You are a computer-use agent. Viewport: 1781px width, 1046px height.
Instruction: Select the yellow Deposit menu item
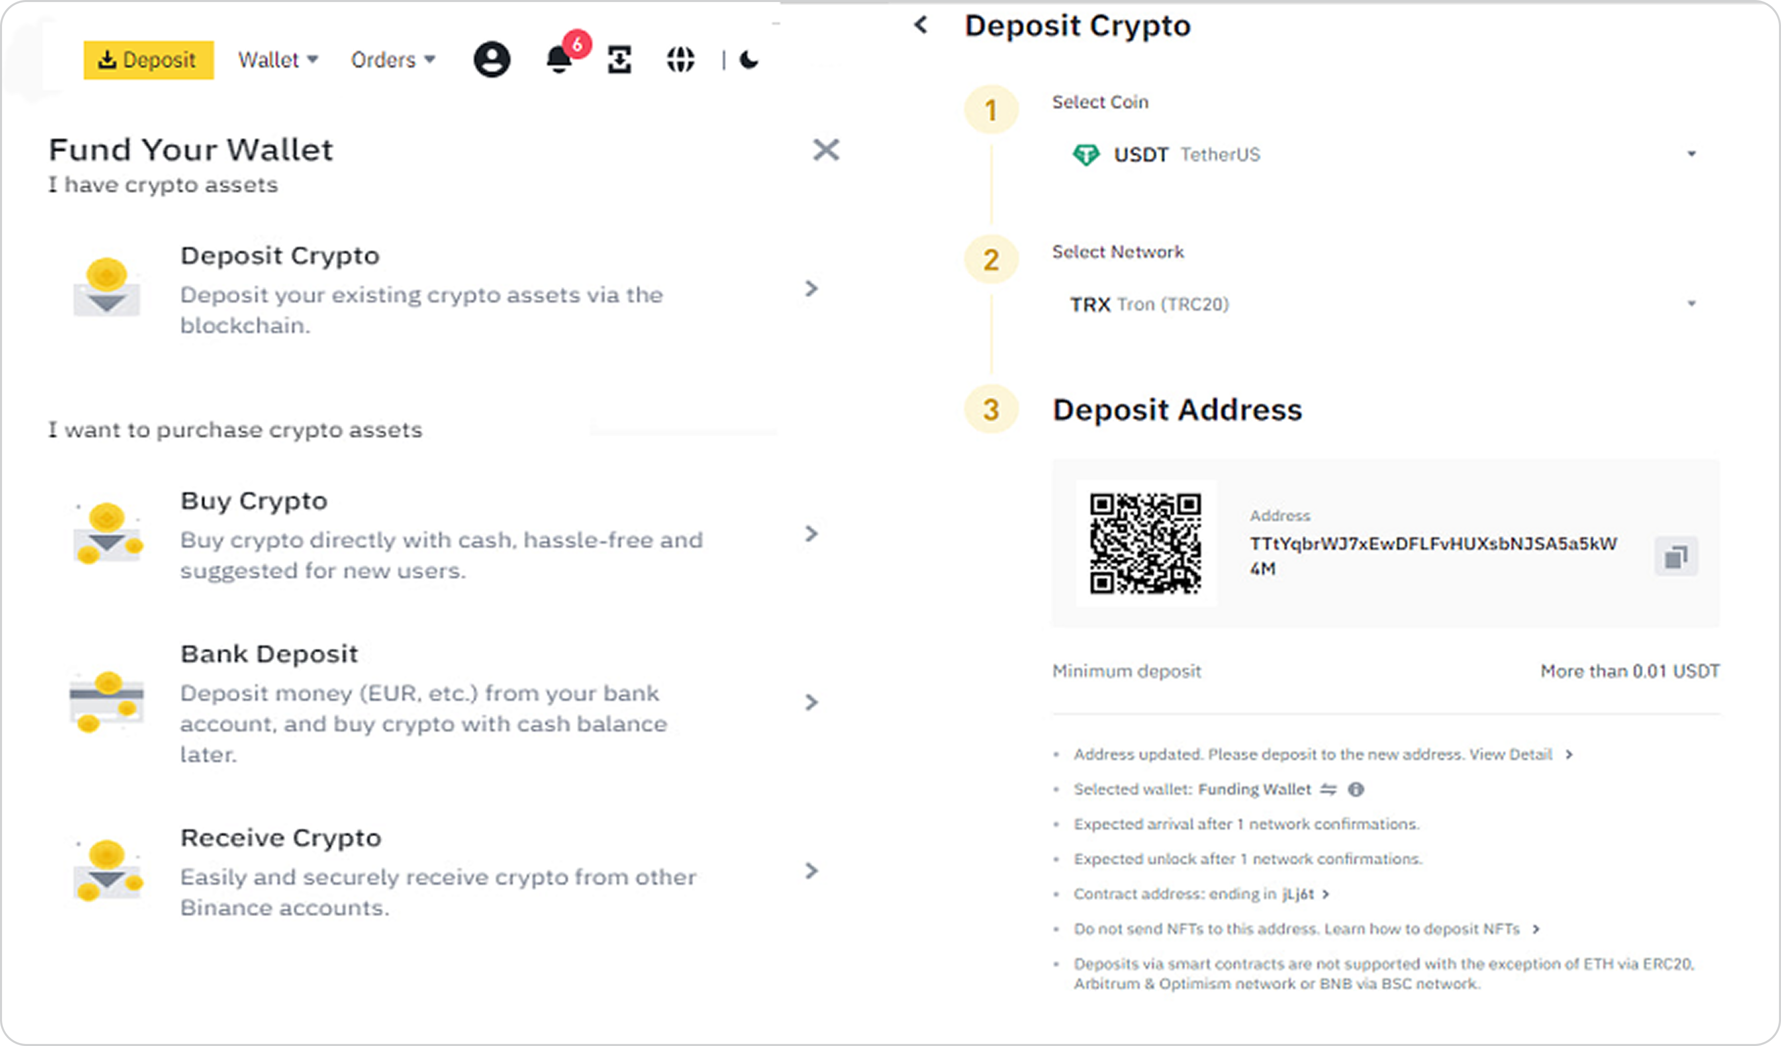pos(148,59)
